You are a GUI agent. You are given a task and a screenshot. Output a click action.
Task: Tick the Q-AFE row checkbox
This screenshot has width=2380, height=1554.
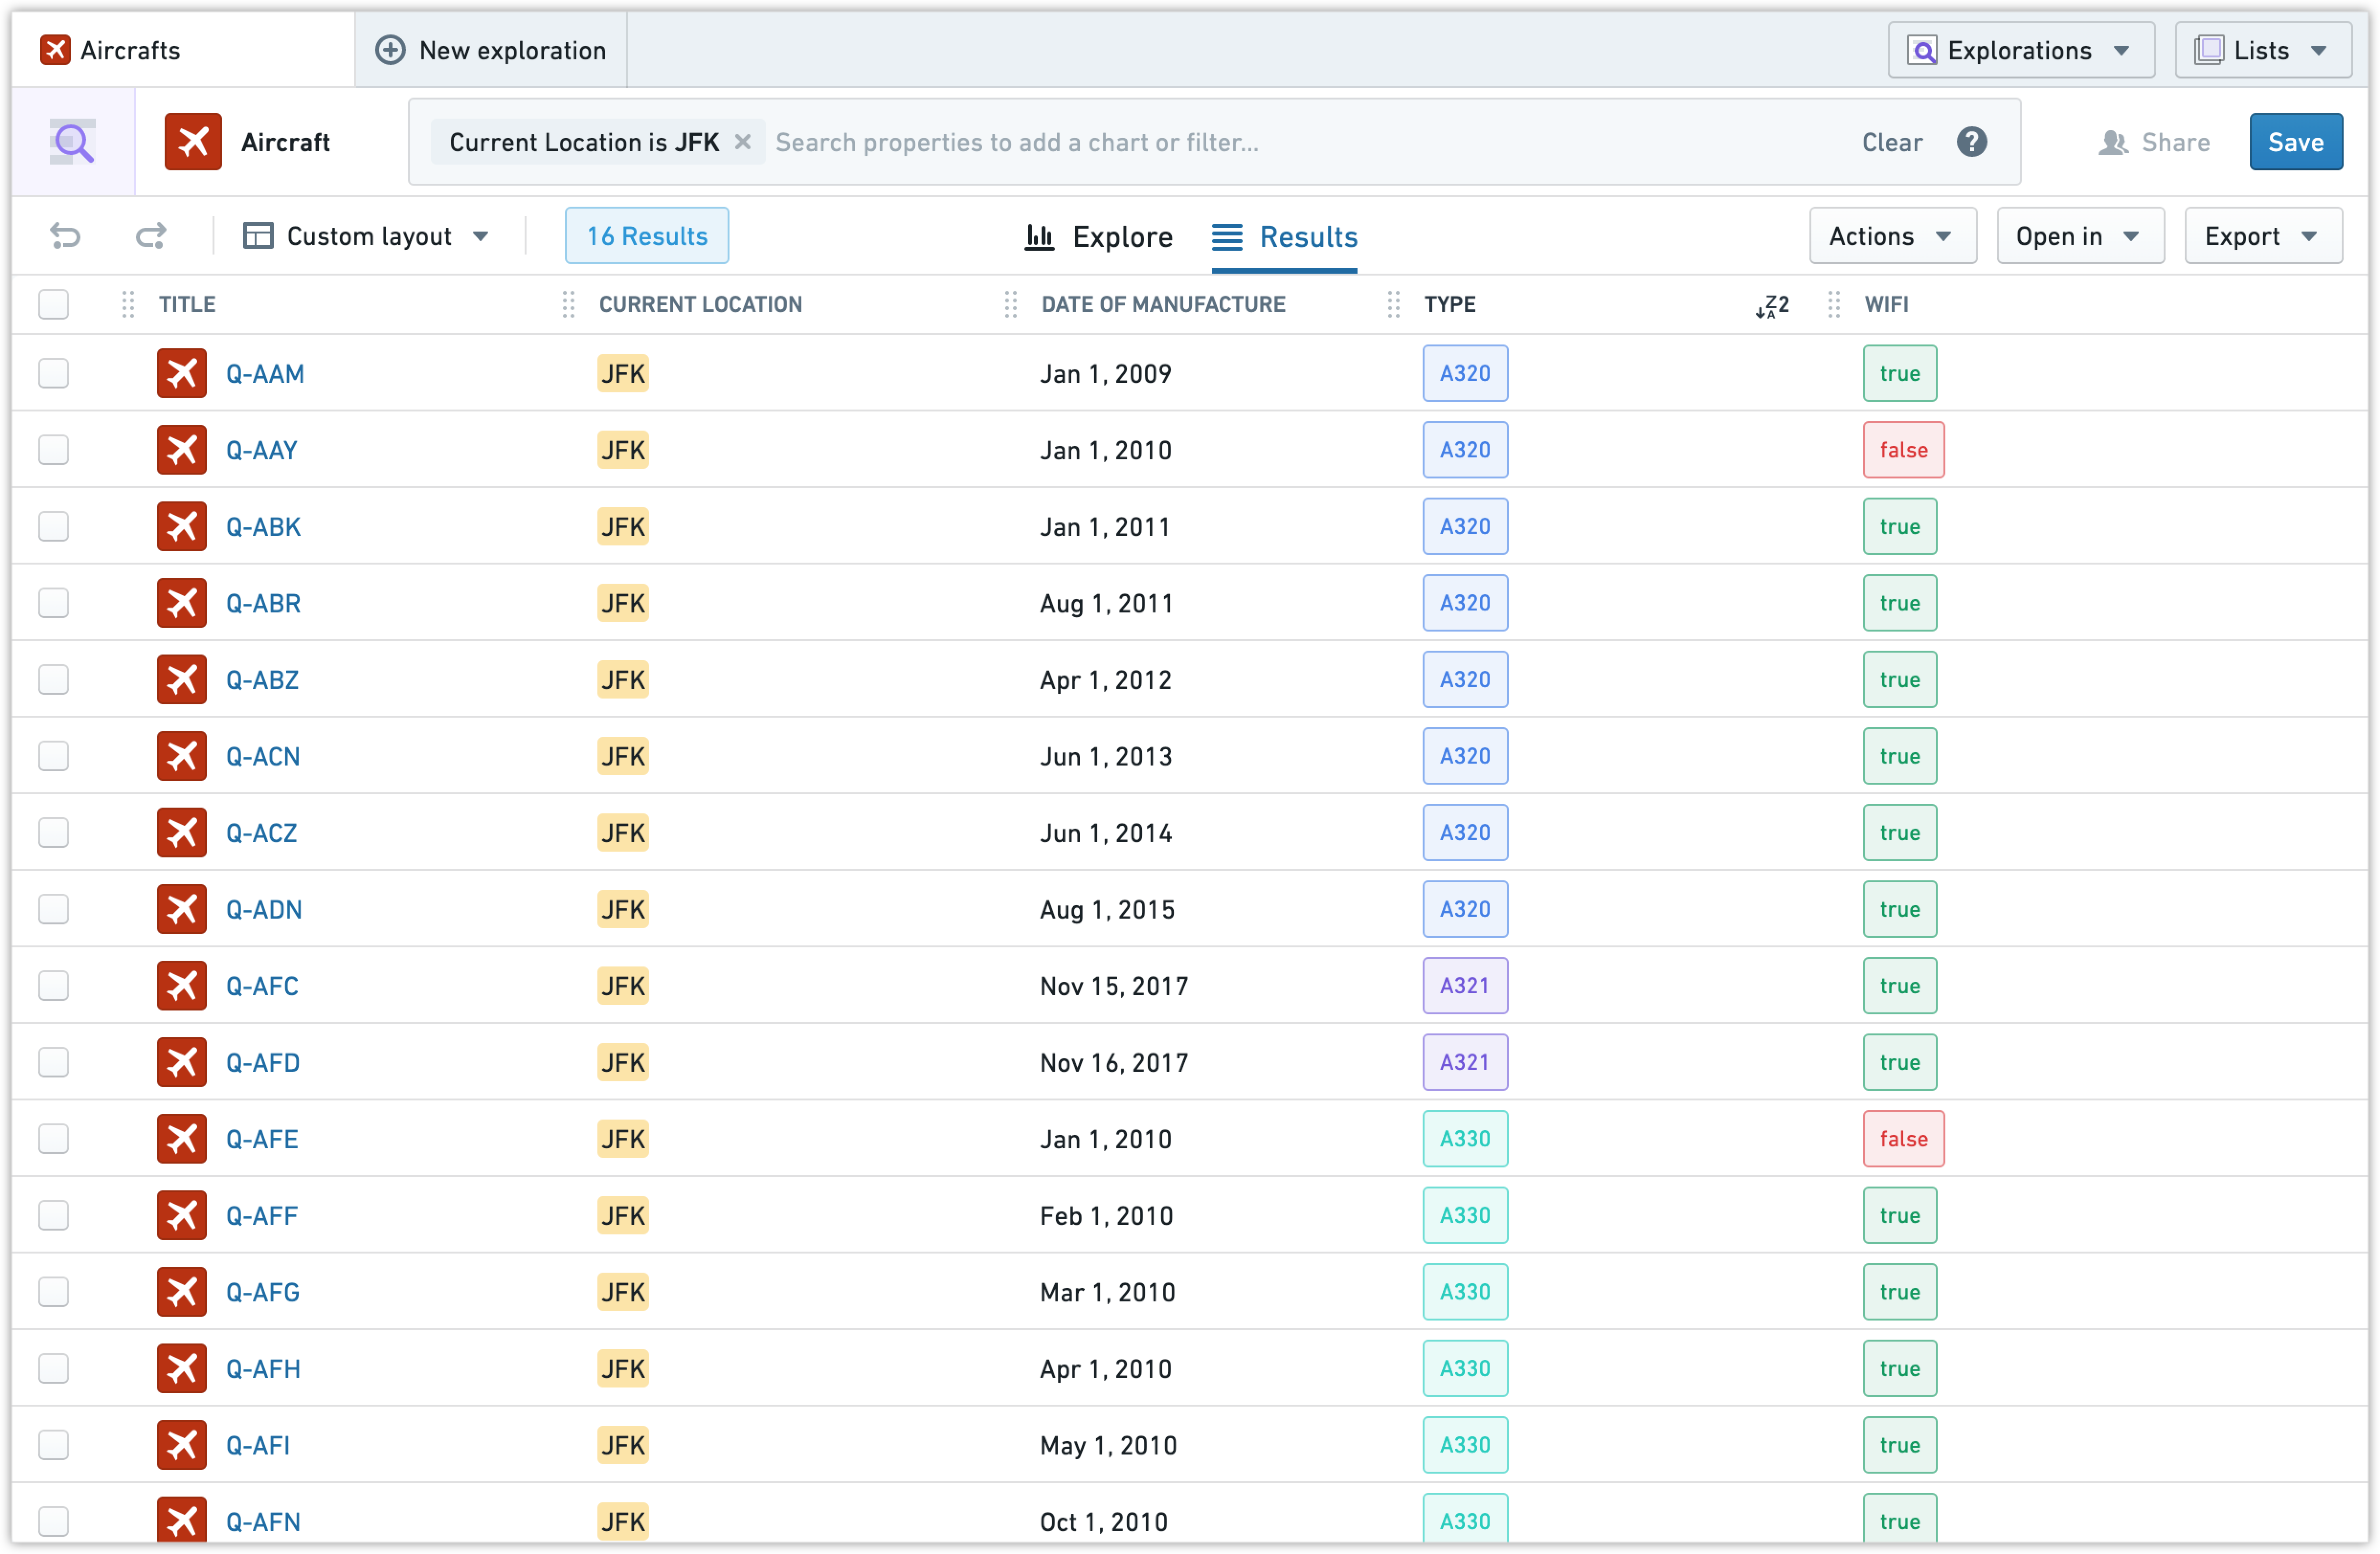[x=54, y=1139]
